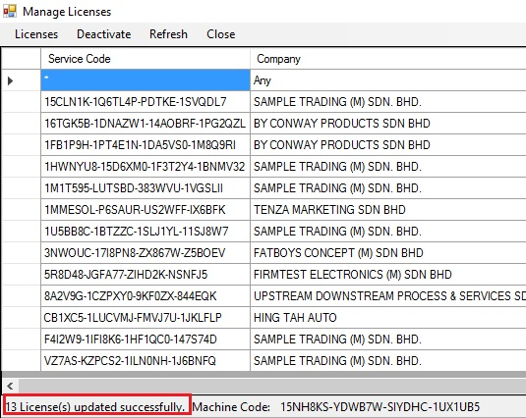Click the current row indicator arrow

[x=10, y=80]
